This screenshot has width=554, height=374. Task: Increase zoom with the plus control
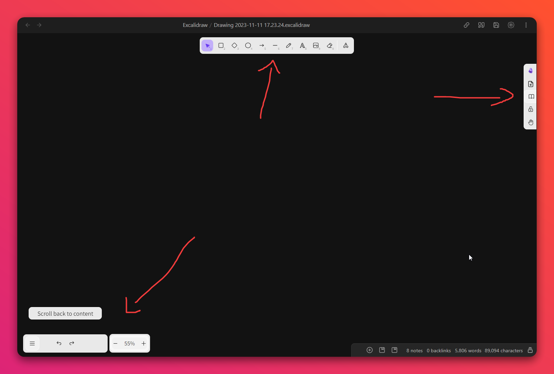coord(144,343)
